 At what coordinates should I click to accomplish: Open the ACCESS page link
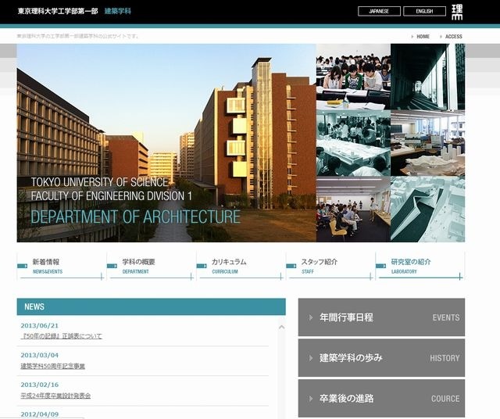click(453, 37)
